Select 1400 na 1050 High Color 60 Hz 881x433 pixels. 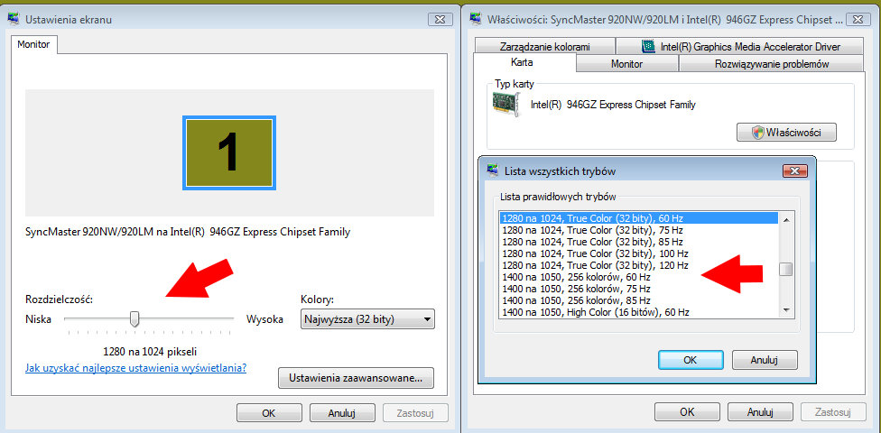(639, 312)
